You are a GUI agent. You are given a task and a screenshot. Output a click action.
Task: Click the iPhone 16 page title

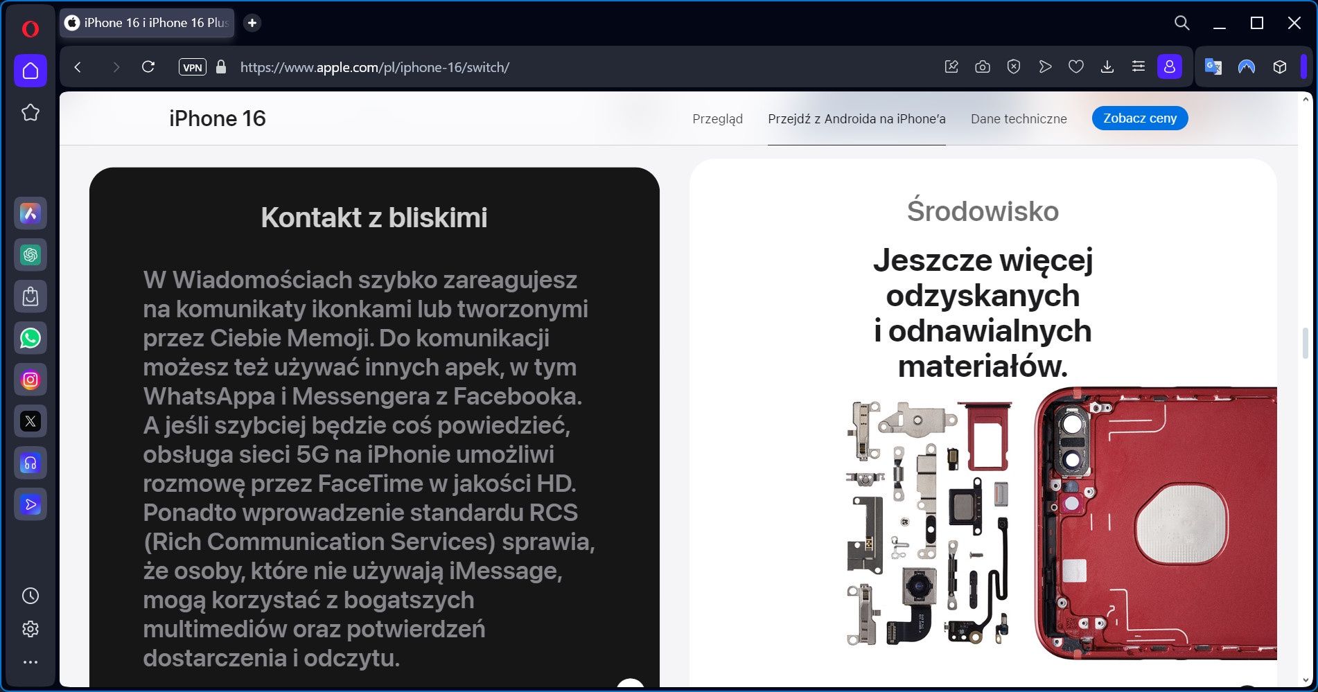(x=218, y=118)
